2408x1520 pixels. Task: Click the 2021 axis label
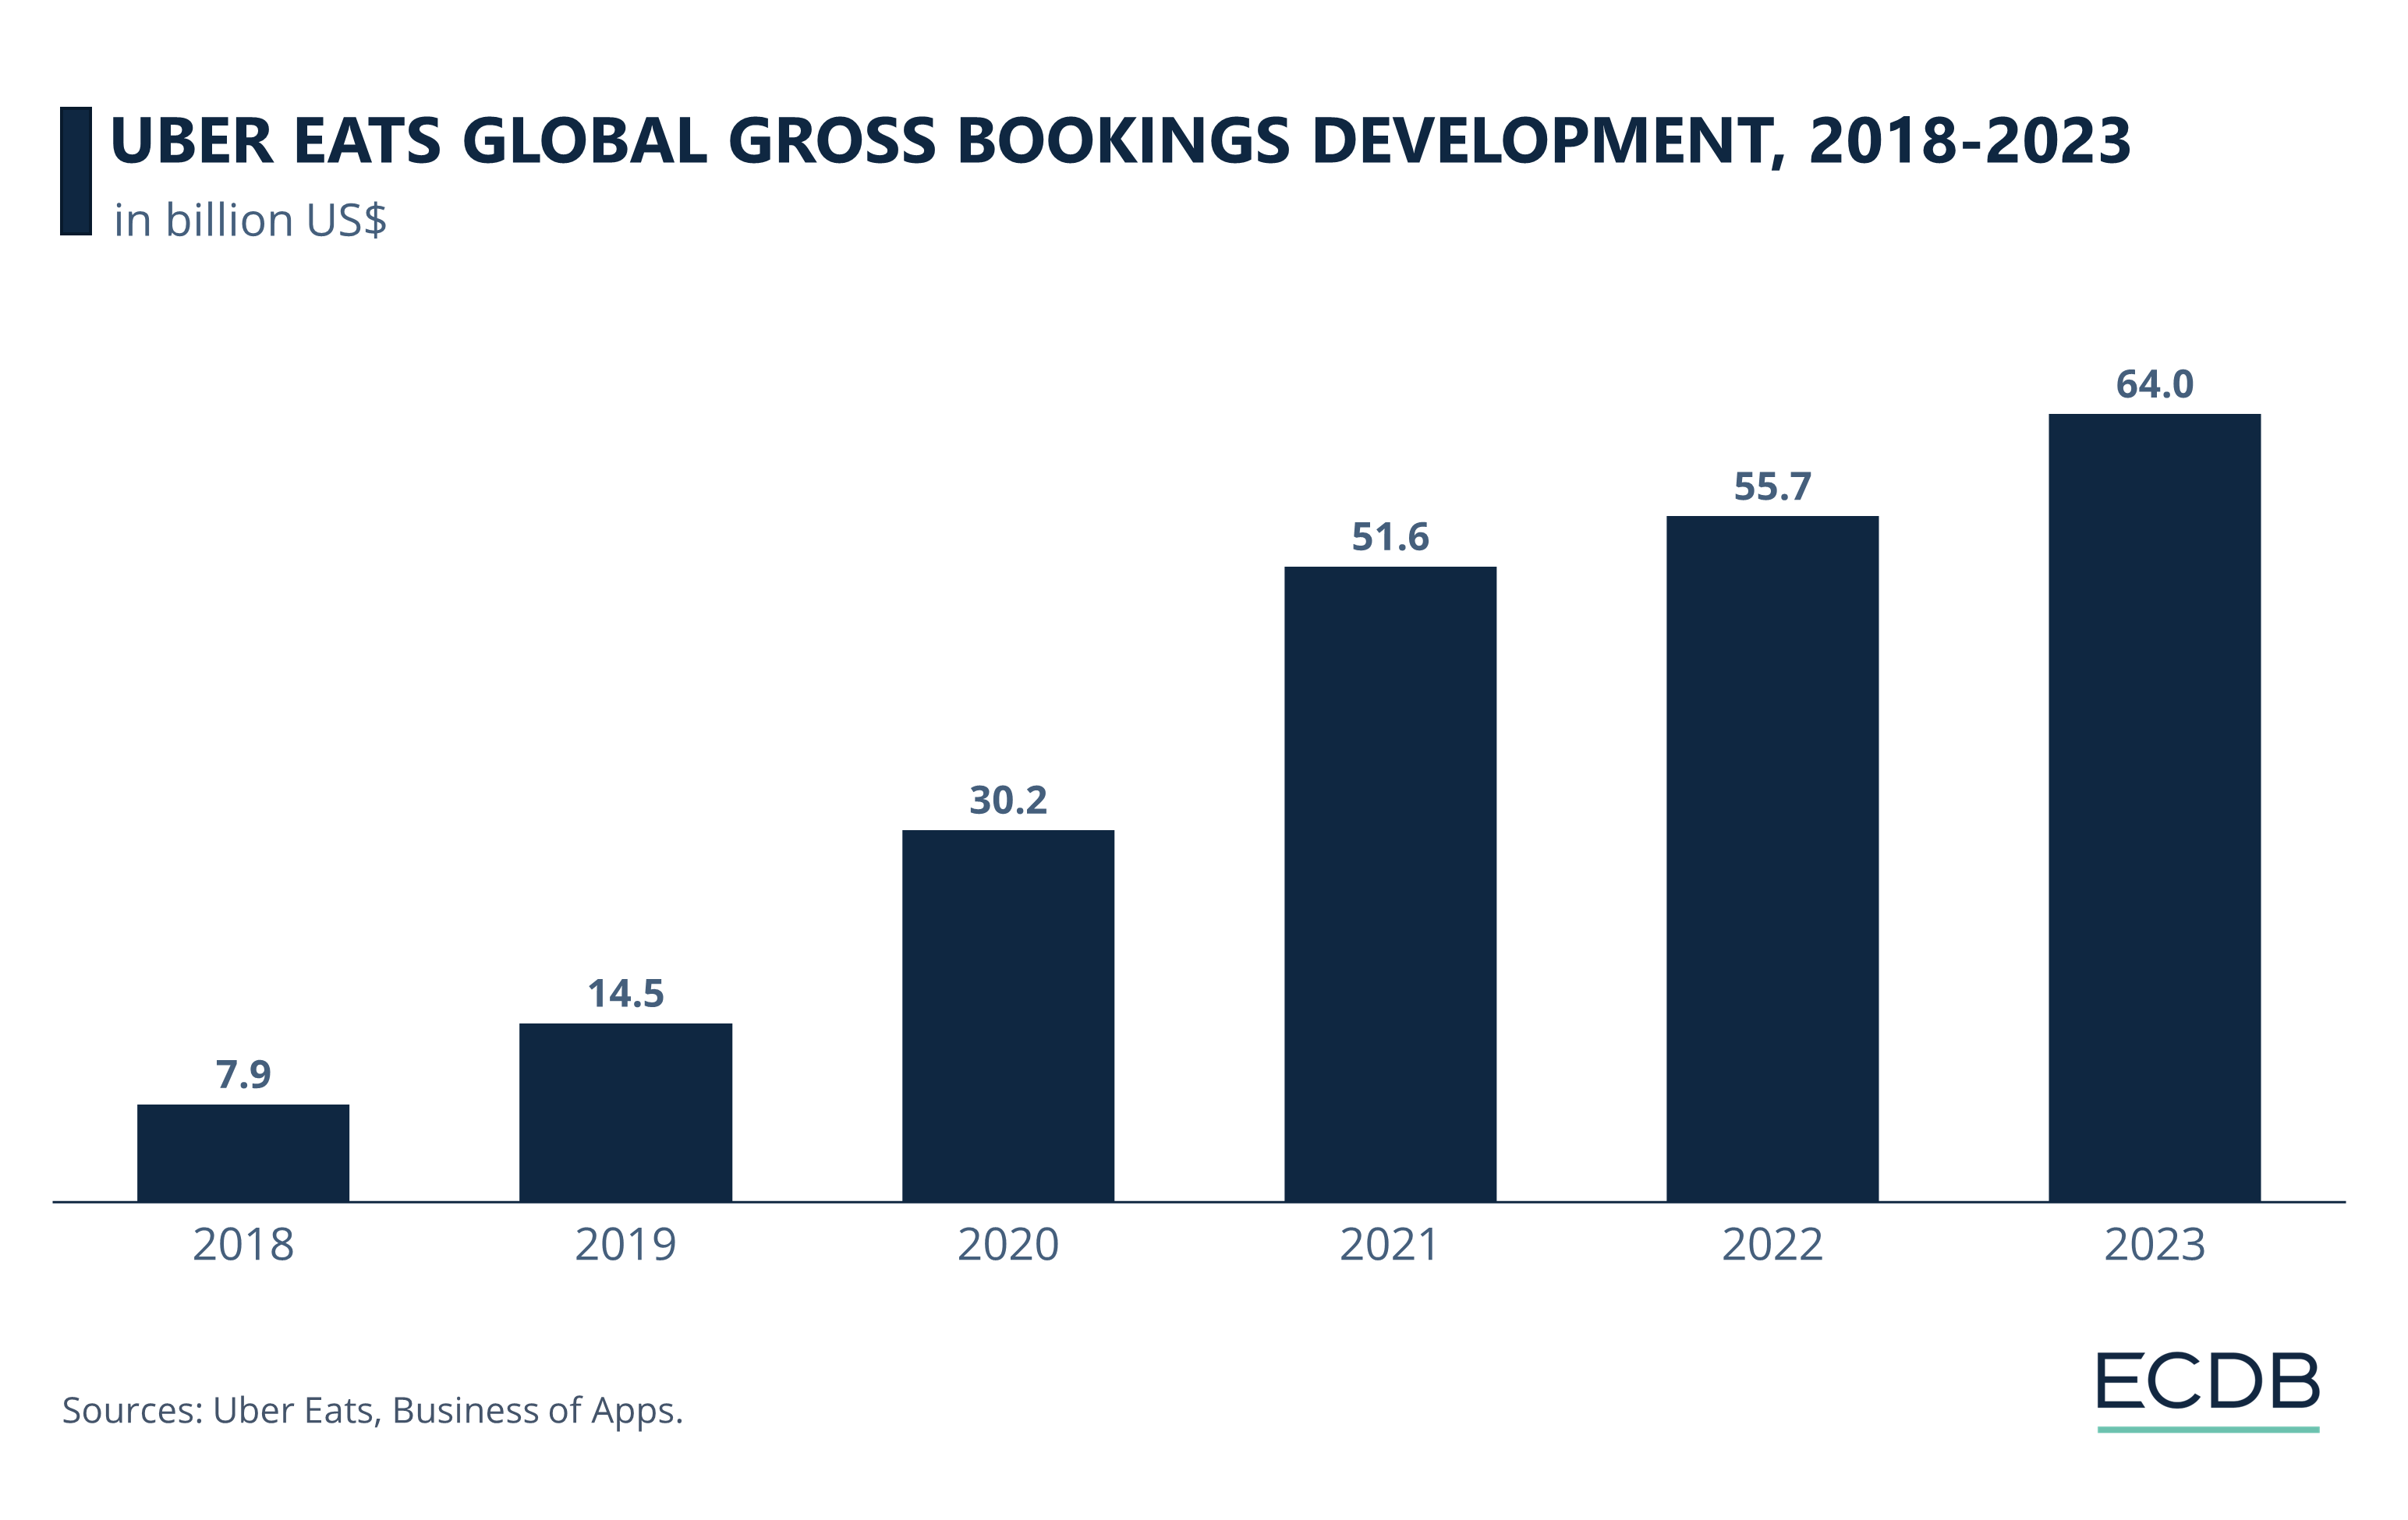(1390, 1245)
